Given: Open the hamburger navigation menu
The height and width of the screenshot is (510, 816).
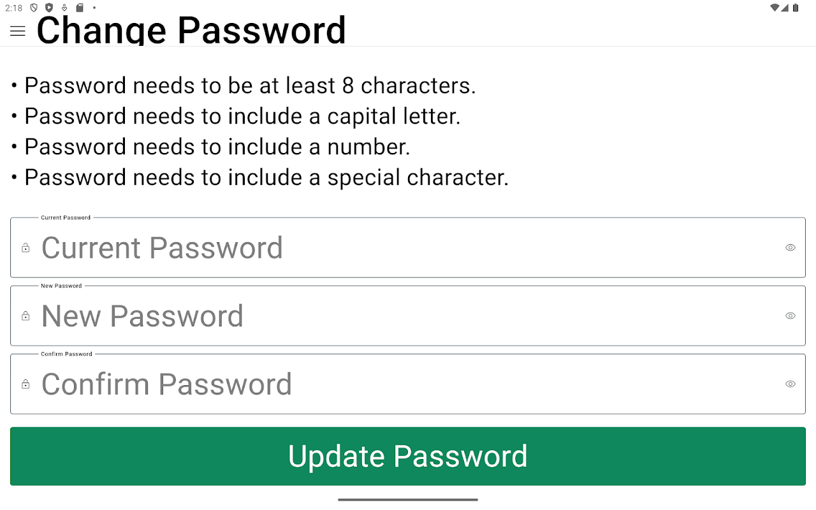Looking at the screenshot, I should 18,31.
